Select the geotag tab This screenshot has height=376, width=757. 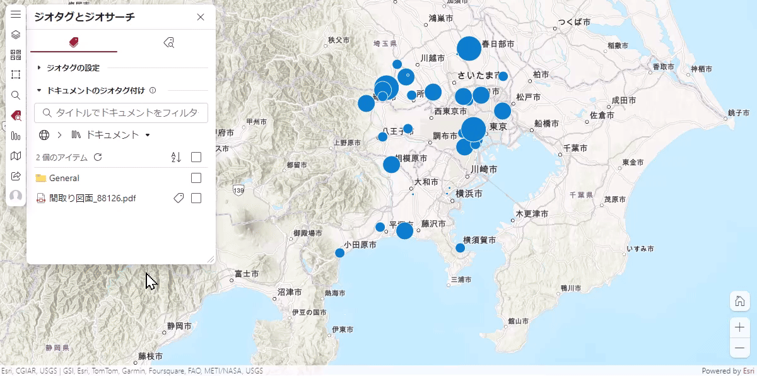74,42
